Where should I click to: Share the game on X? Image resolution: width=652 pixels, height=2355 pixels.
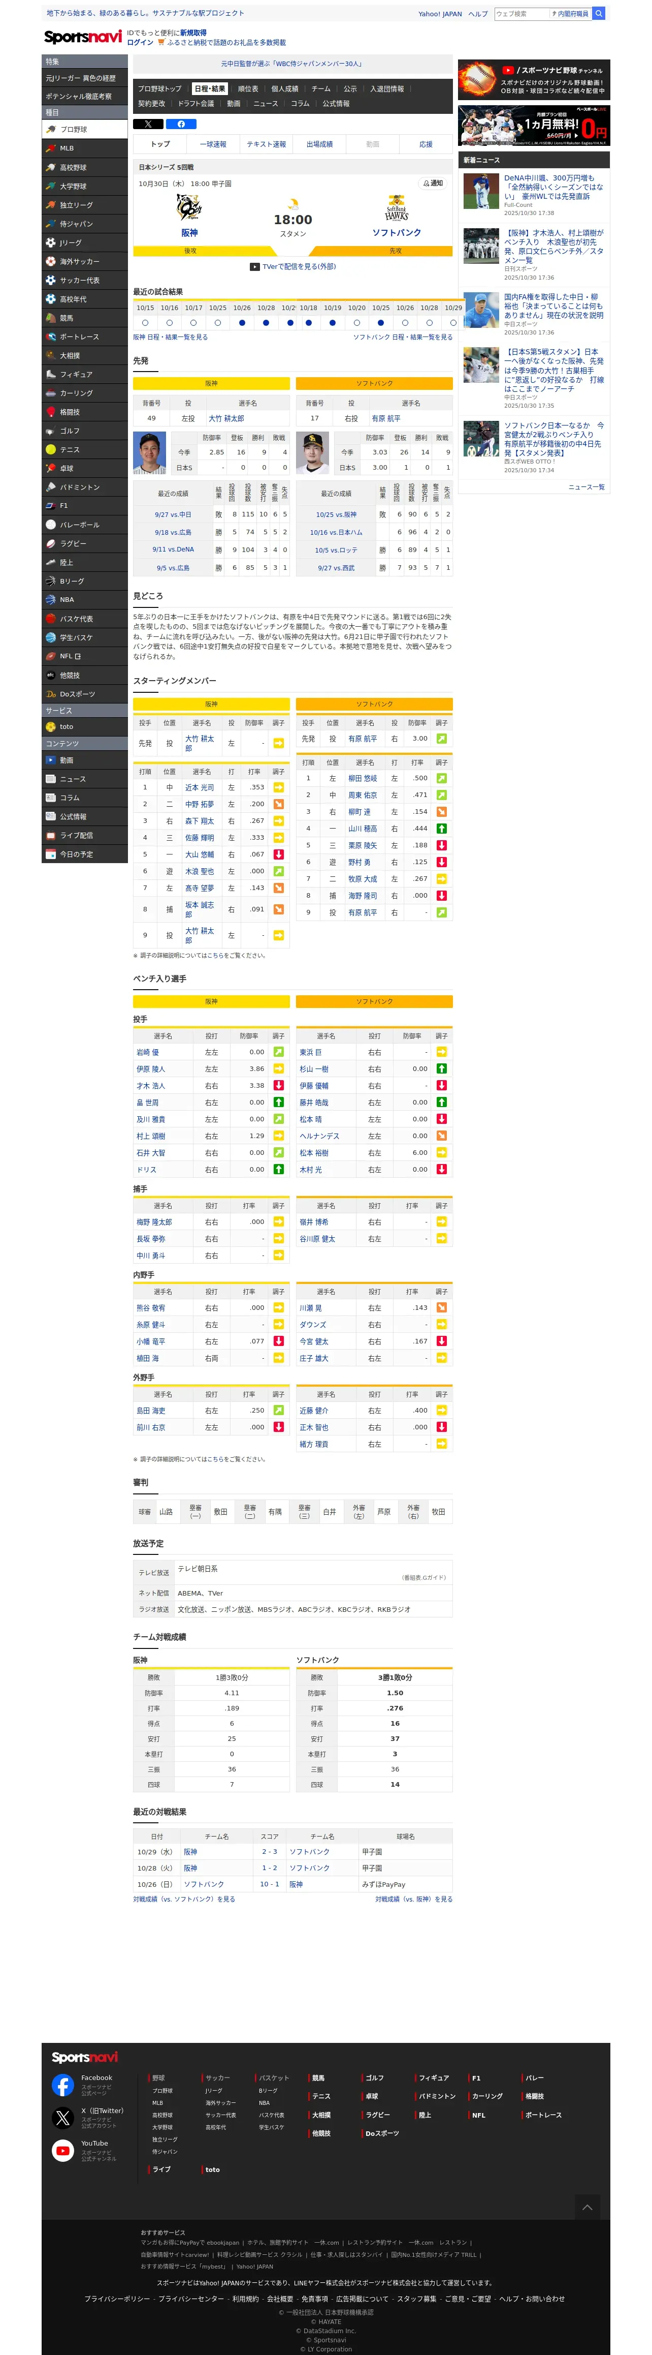click(149, 125)
